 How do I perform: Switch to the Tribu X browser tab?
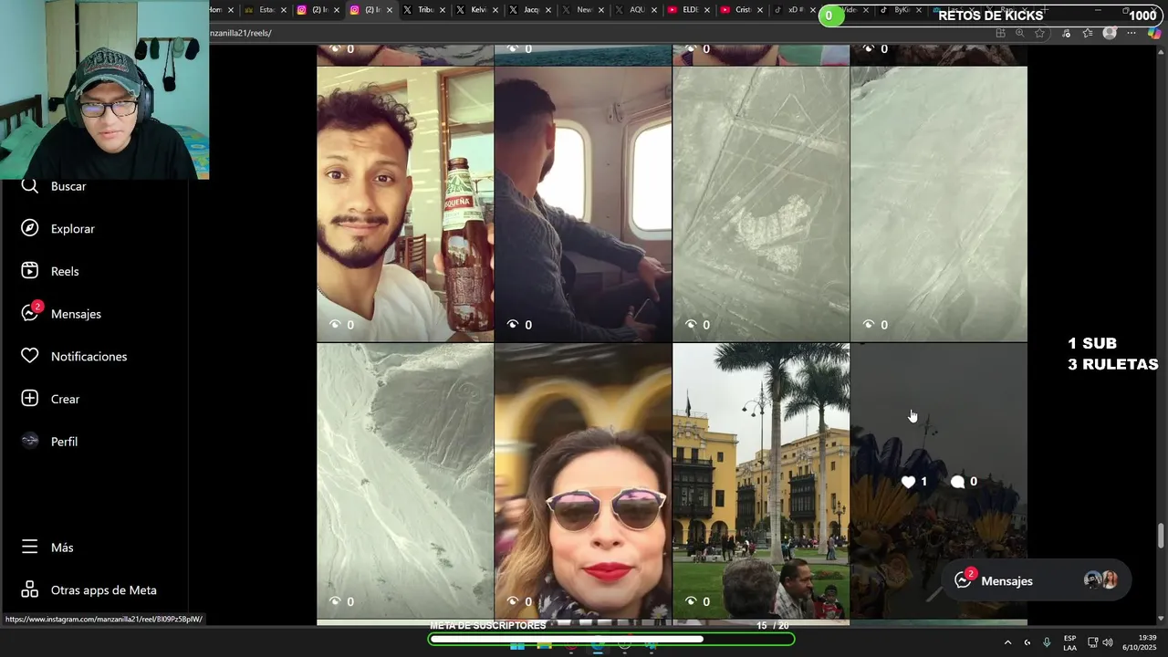(x=425, y=10)
